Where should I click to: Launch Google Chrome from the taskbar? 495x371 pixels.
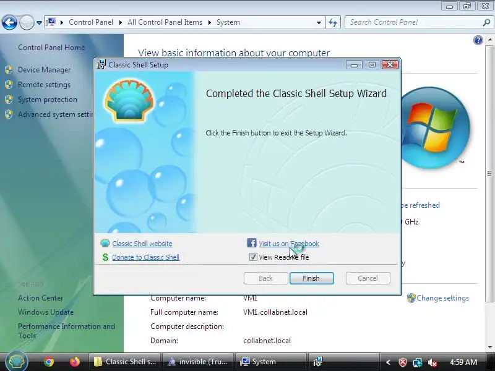pyautogui.click(x=49, y=362)
